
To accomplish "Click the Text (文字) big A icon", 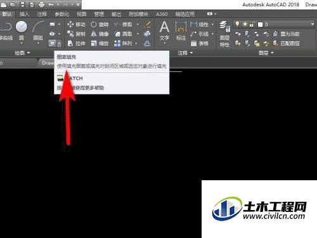I will (164, 27).
